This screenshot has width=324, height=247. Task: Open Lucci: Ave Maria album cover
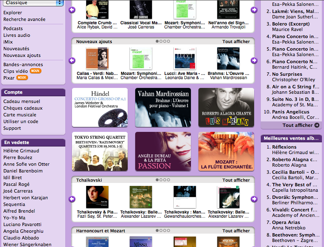pyautogui.click(x=185, y=59)
